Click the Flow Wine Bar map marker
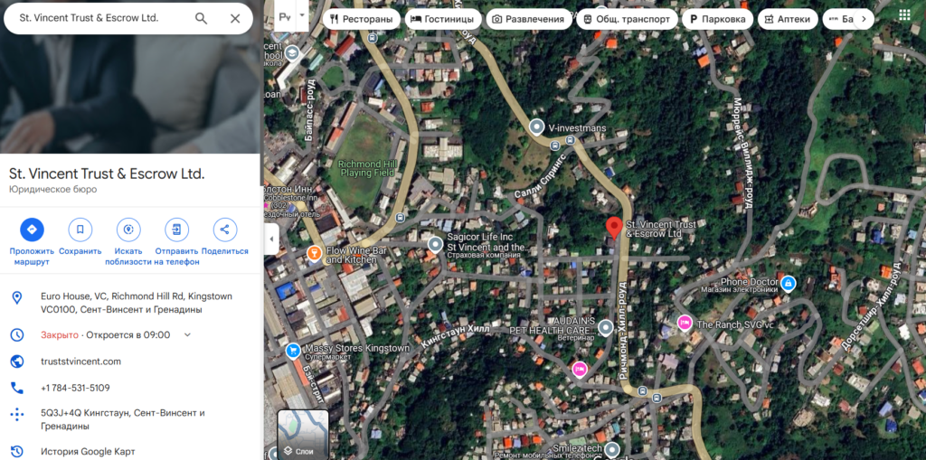926x460 pixels. [x=314, y=254]
